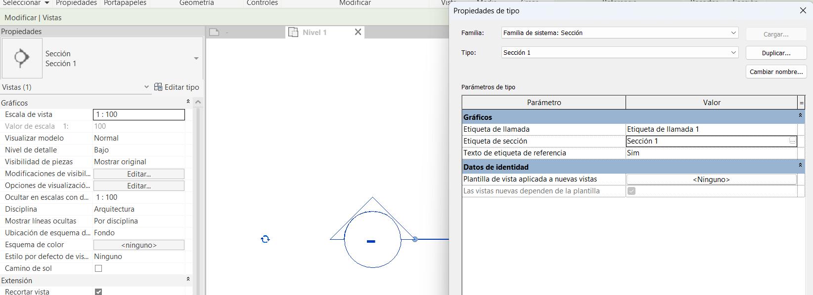Viewport: 813px width, 295px height.
Task: Collapse the Extensión group in Propiedades
Action: click(x=188, y=279)
